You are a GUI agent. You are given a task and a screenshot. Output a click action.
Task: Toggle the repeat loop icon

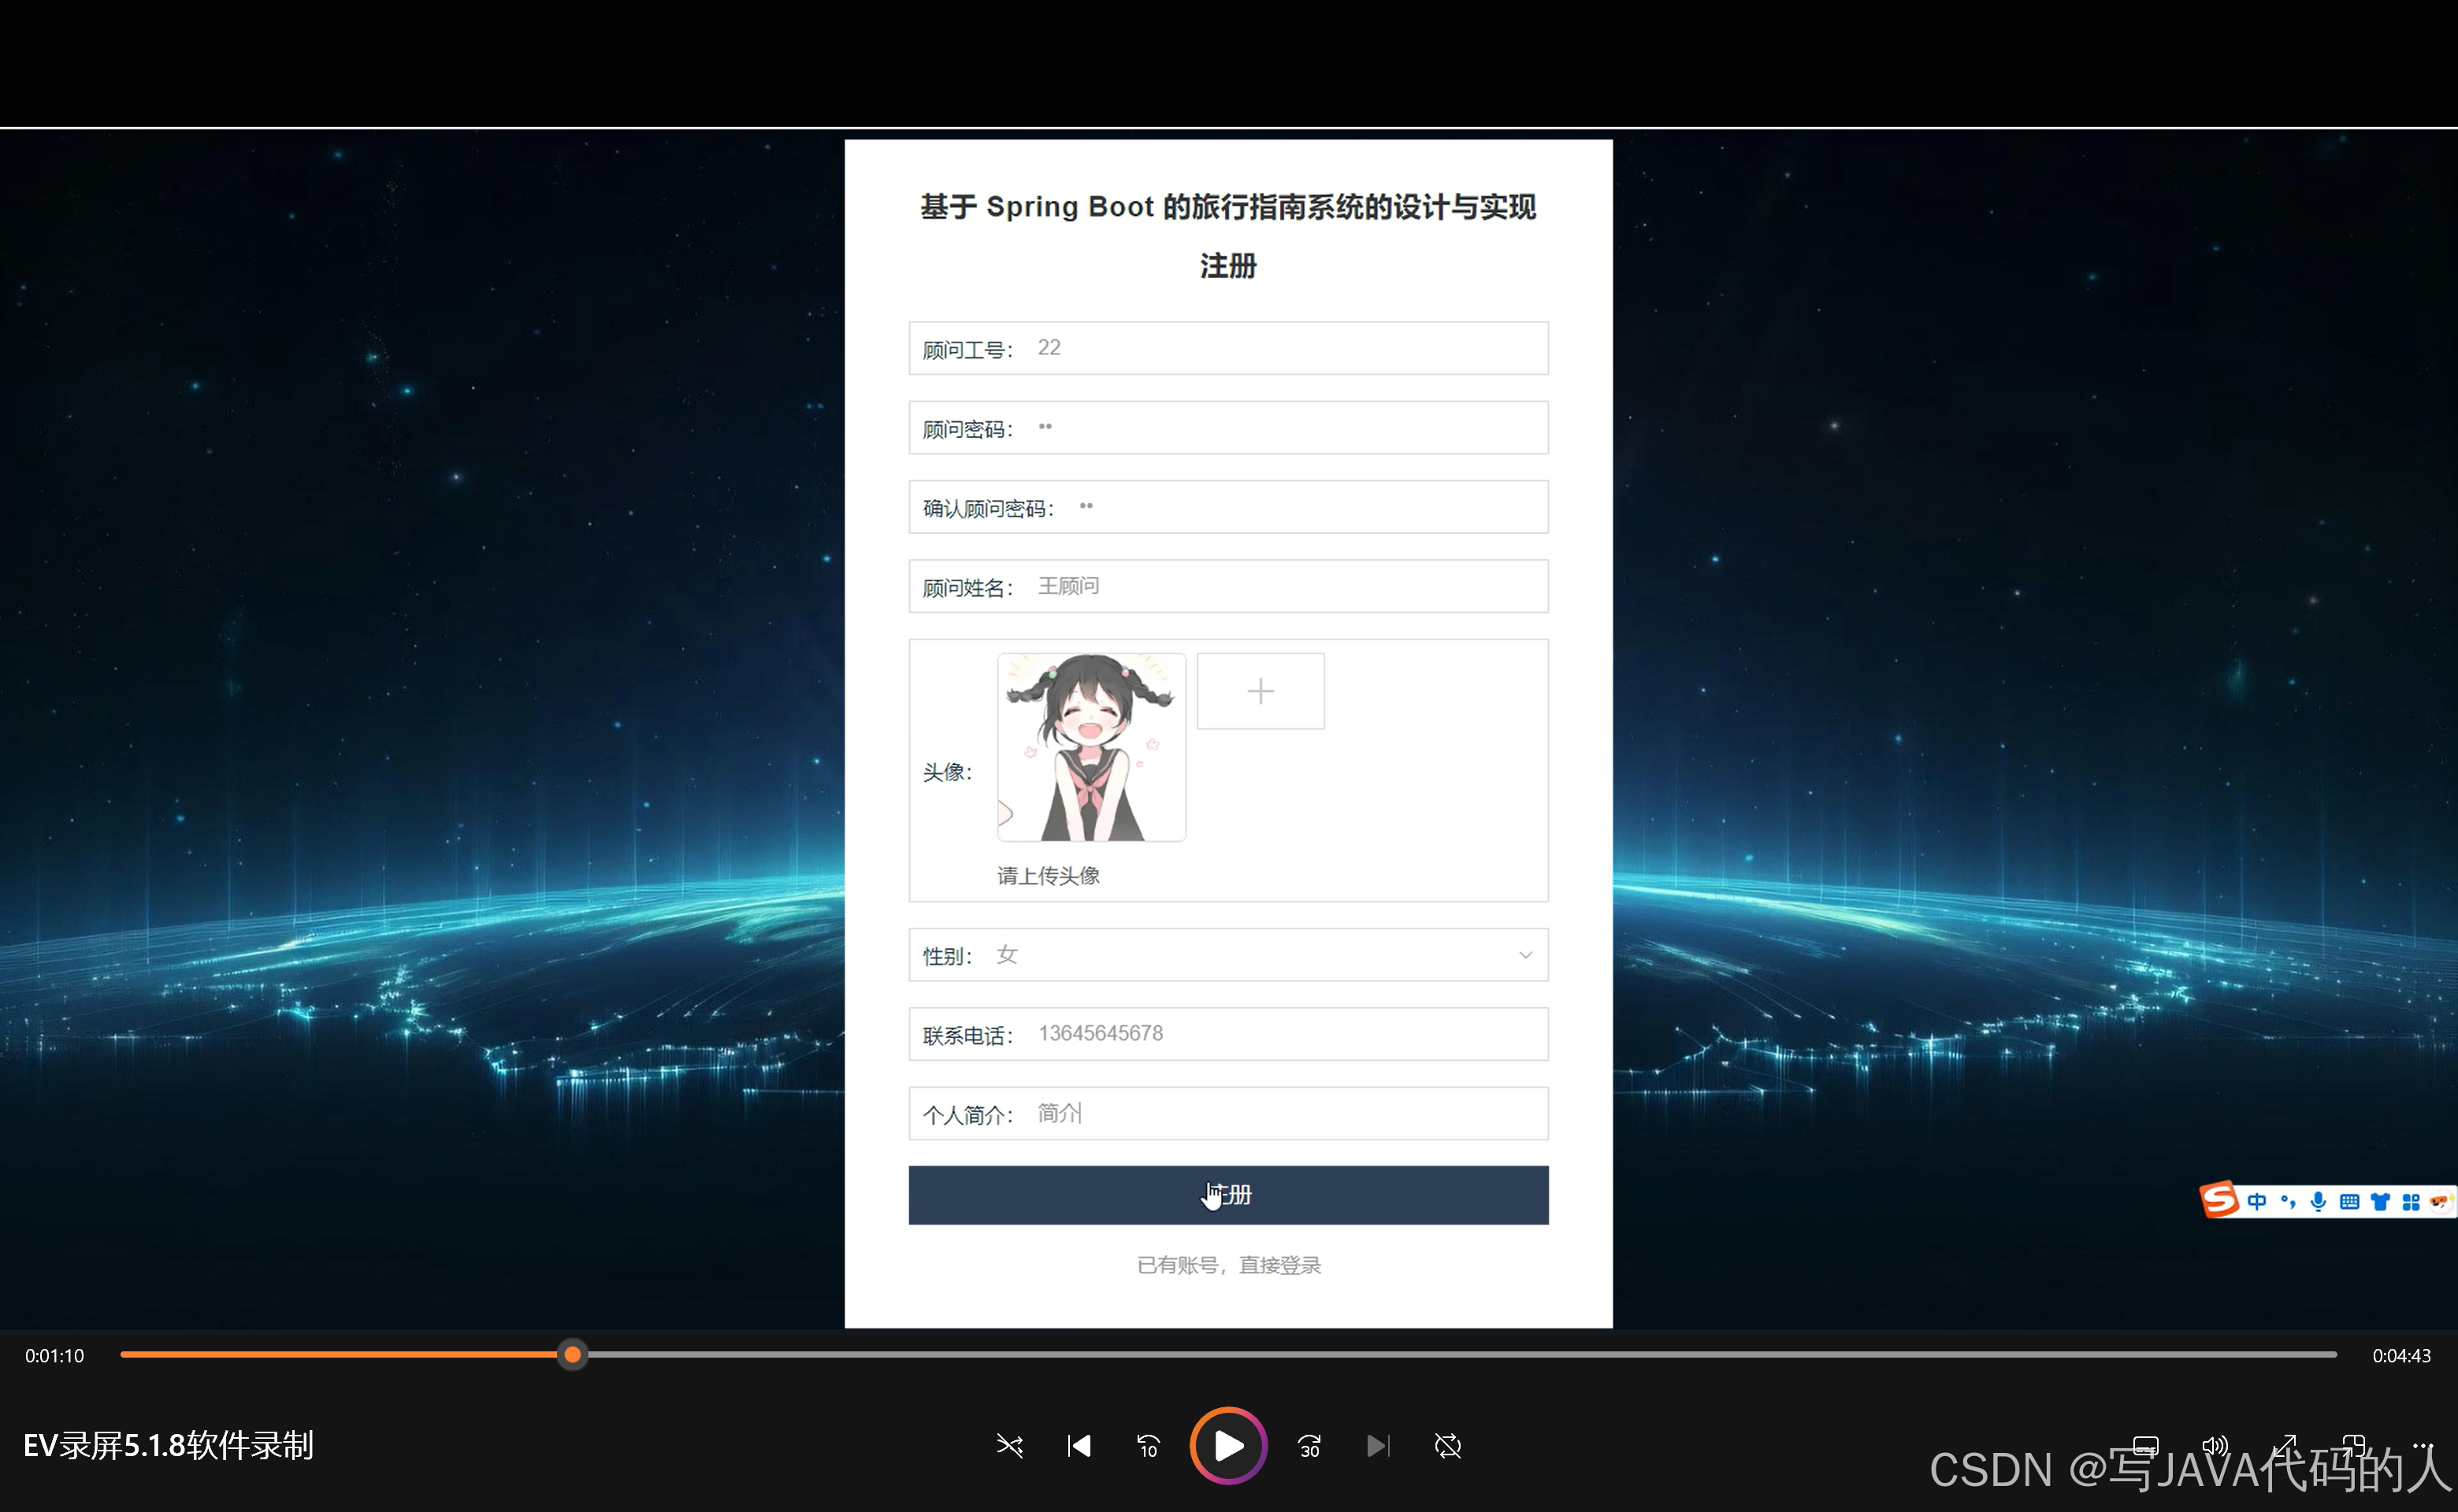point(1447,1445)
